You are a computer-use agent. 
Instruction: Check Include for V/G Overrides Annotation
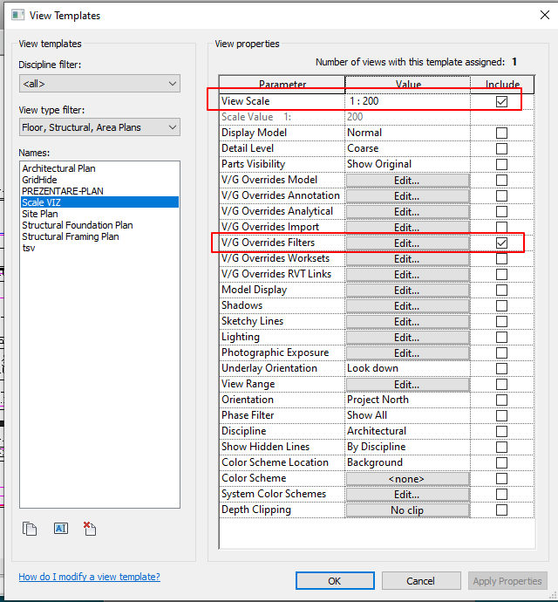(501, 195)
